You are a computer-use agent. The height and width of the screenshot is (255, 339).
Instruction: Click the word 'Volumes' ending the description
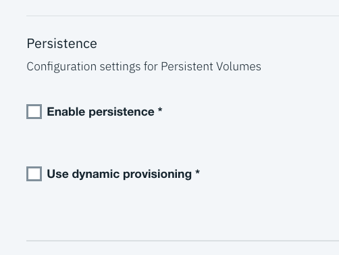(238, 66)
